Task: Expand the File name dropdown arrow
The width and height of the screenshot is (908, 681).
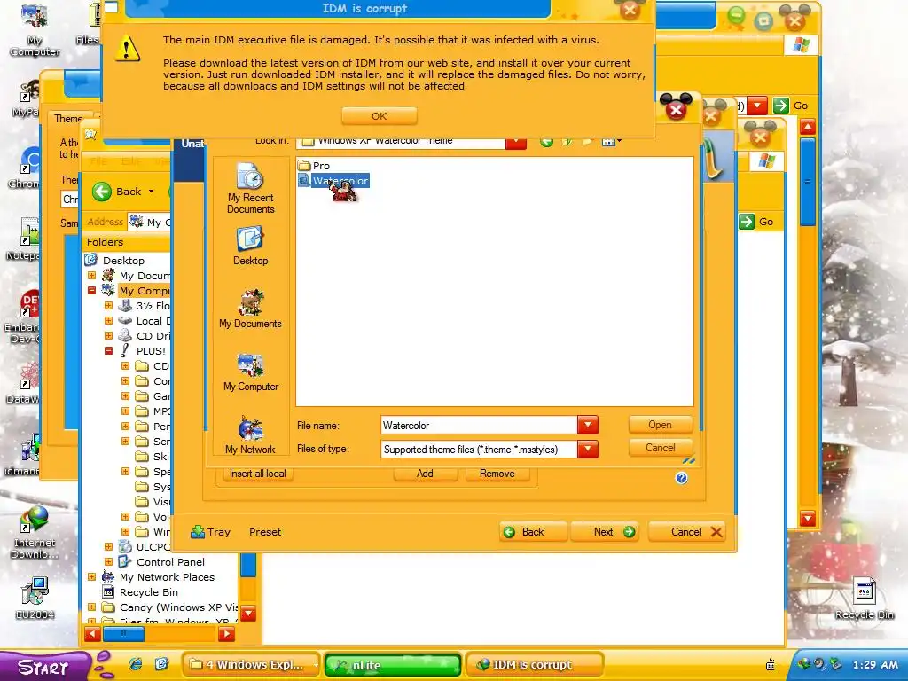Action: click(x=587, y=425)
